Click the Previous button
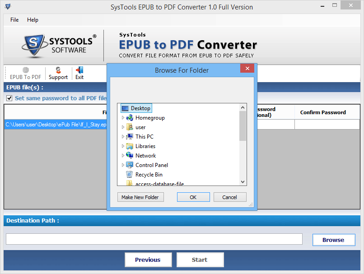The height and width of the screenshot is (274, 364). click(x=148, y=260)
